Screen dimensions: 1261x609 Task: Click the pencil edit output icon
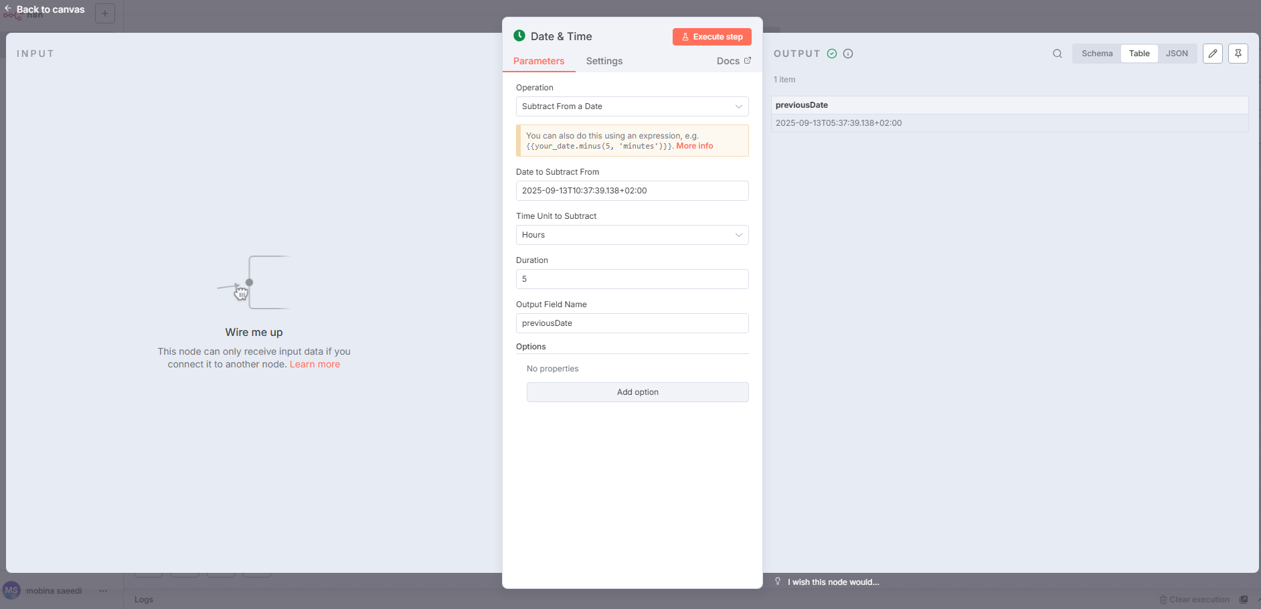click(x=1212, y=54)
